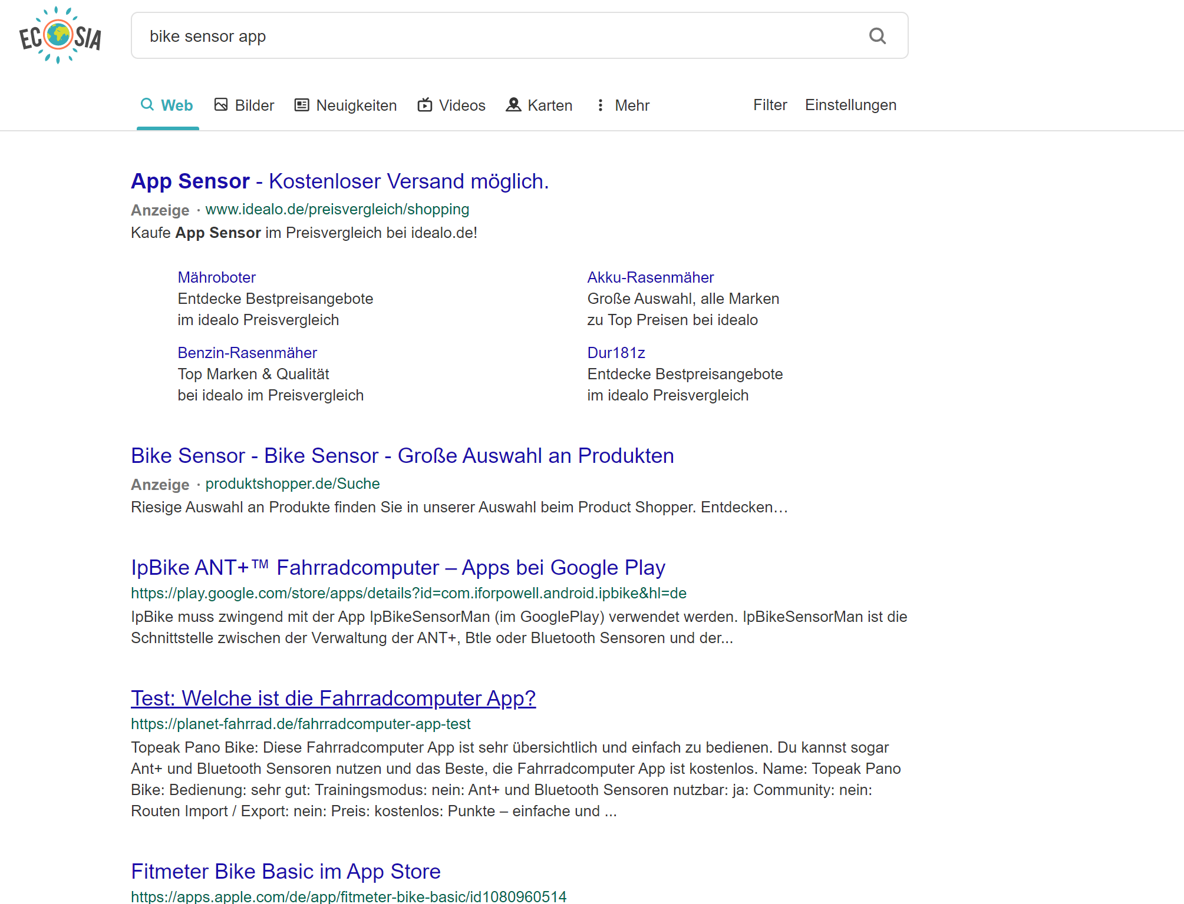Open the Filter options
Viewport: 1184px width, 904px height.
(x=770, y=105)
